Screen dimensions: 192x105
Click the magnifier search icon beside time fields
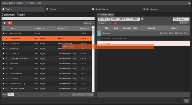142,19
